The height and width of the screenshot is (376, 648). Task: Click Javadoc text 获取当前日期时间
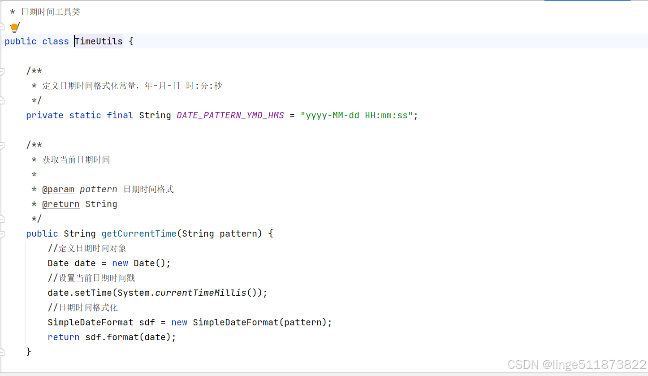click(x=76, y=160)
